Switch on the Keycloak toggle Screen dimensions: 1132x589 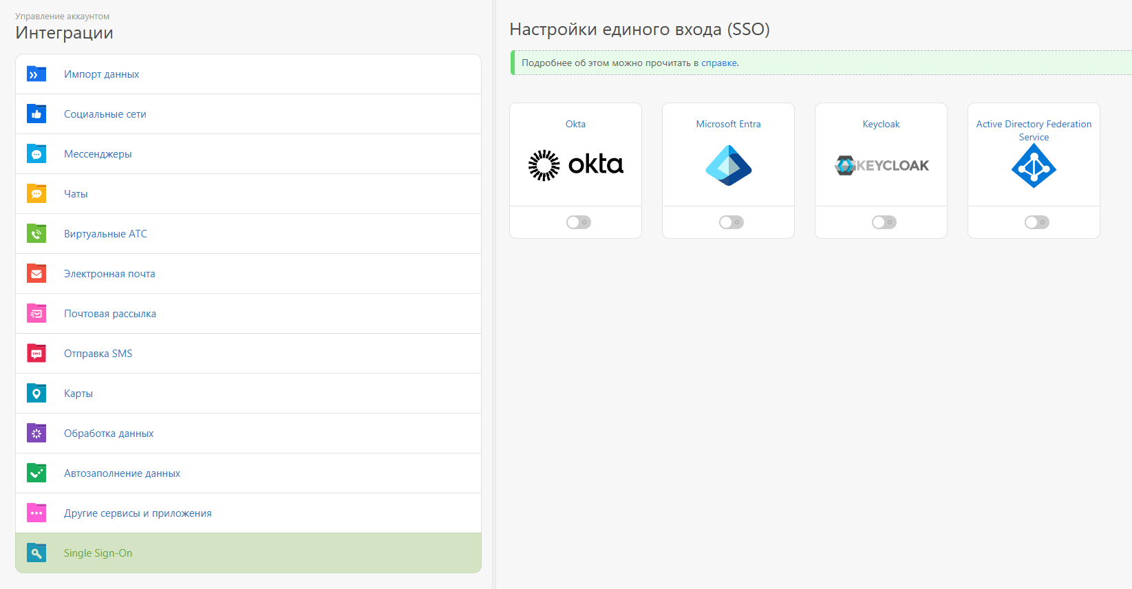click(884, 222)
